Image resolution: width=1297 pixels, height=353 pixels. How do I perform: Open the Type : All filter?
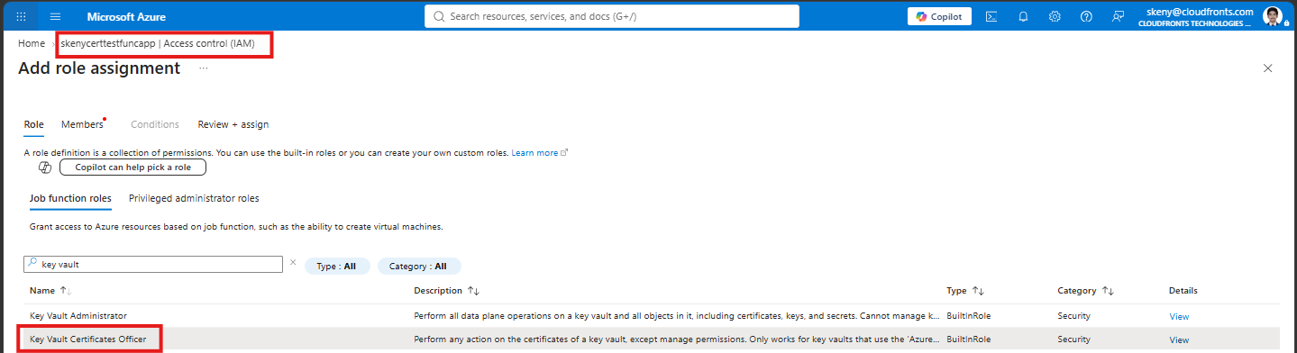coord(337,267)
